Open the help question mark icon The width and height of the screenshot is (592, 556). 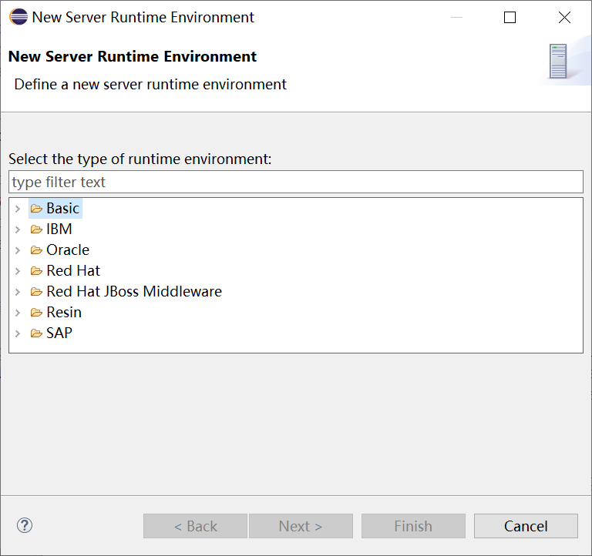click(25, 526)
